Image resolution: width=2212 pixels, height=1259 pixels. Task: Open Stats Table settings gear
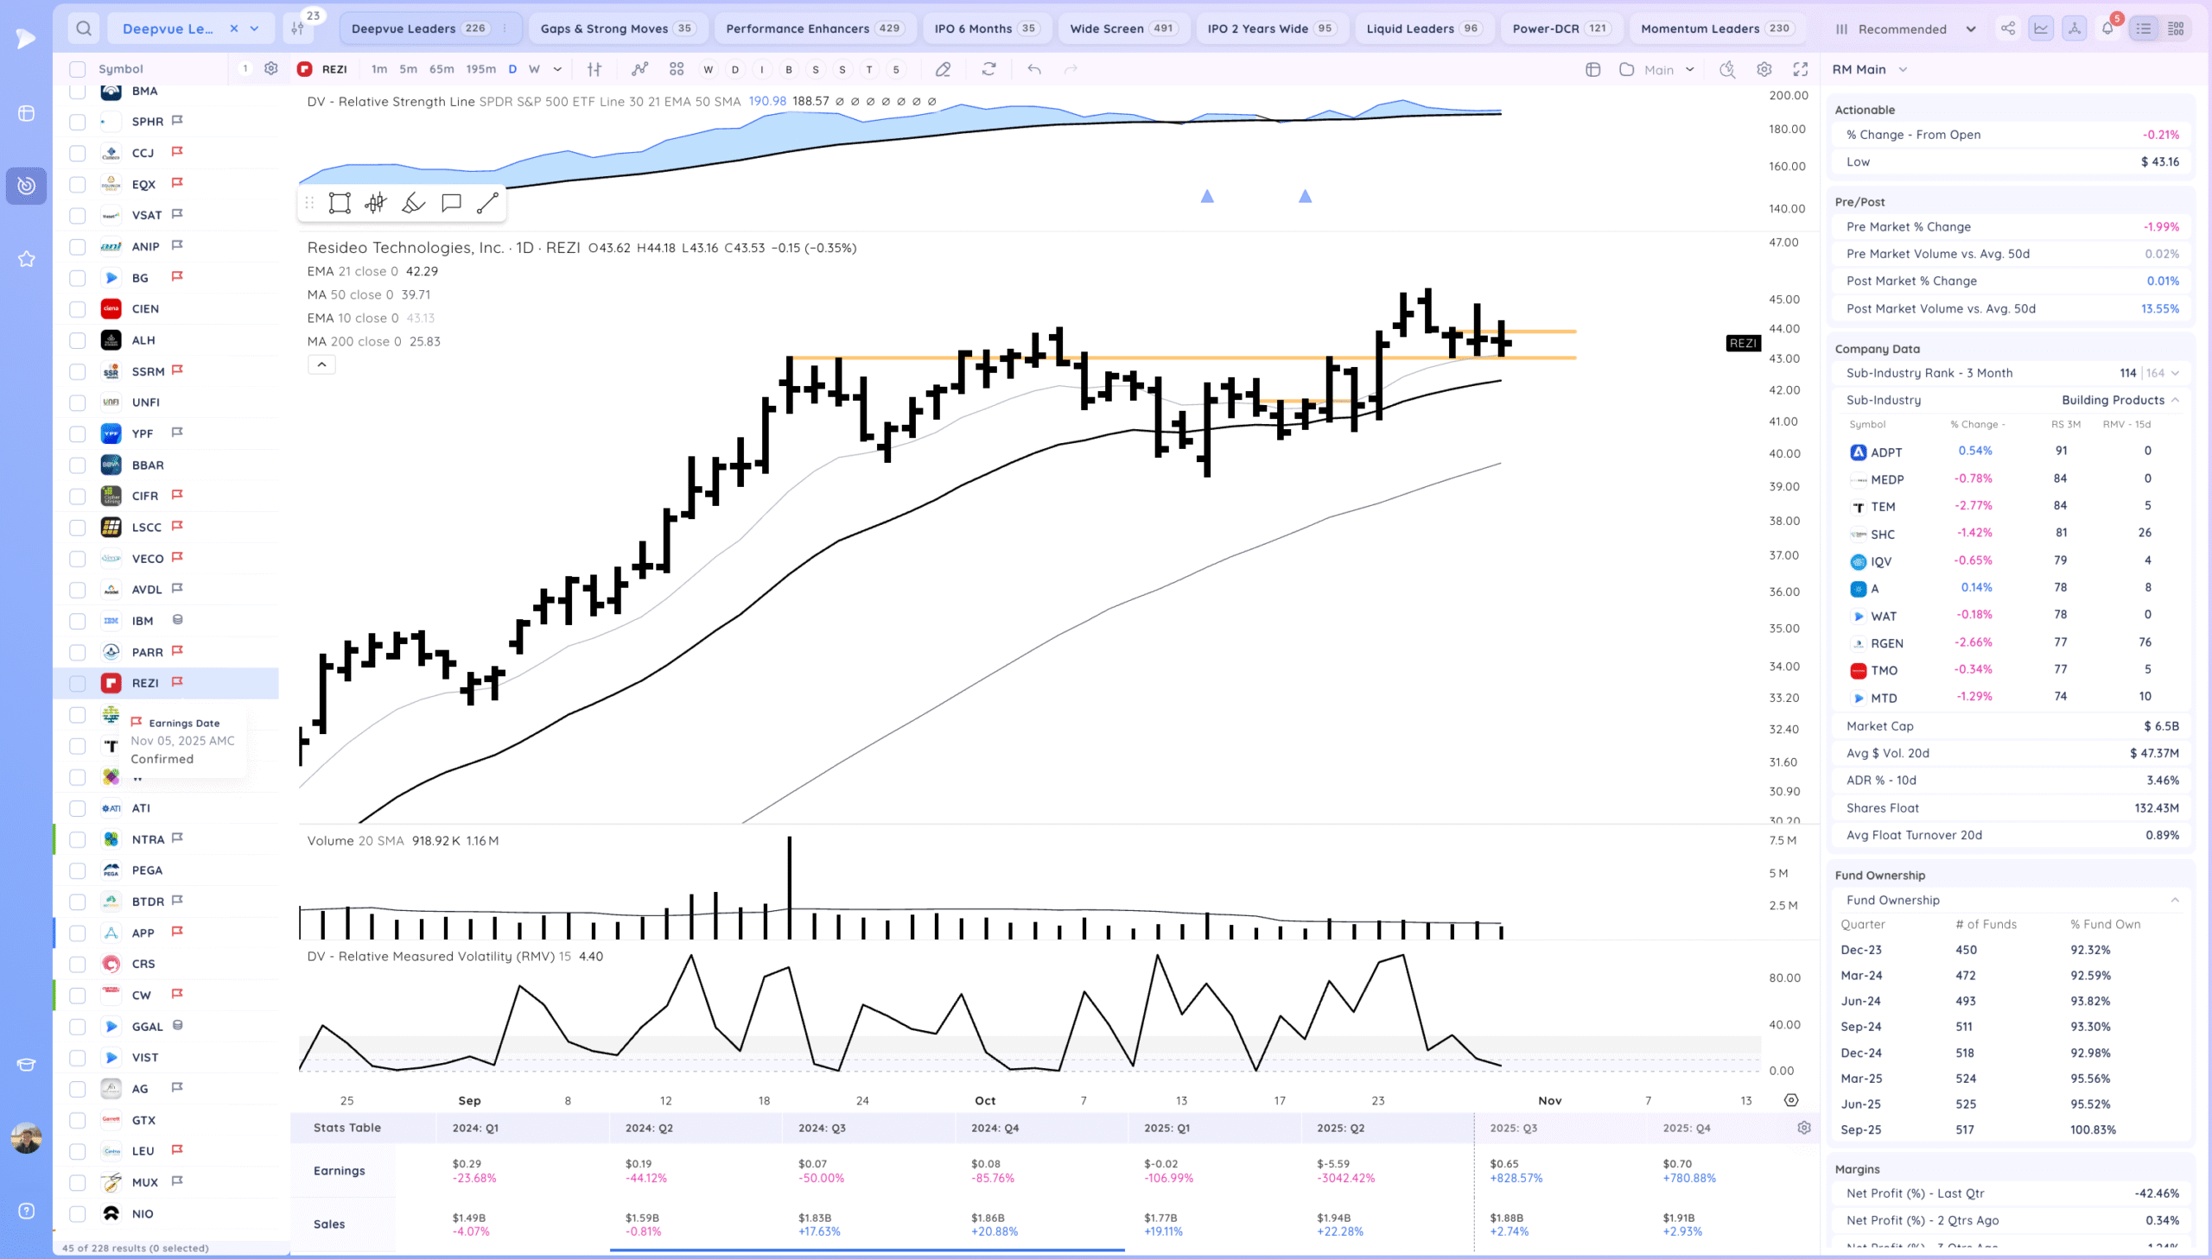1803,1128
